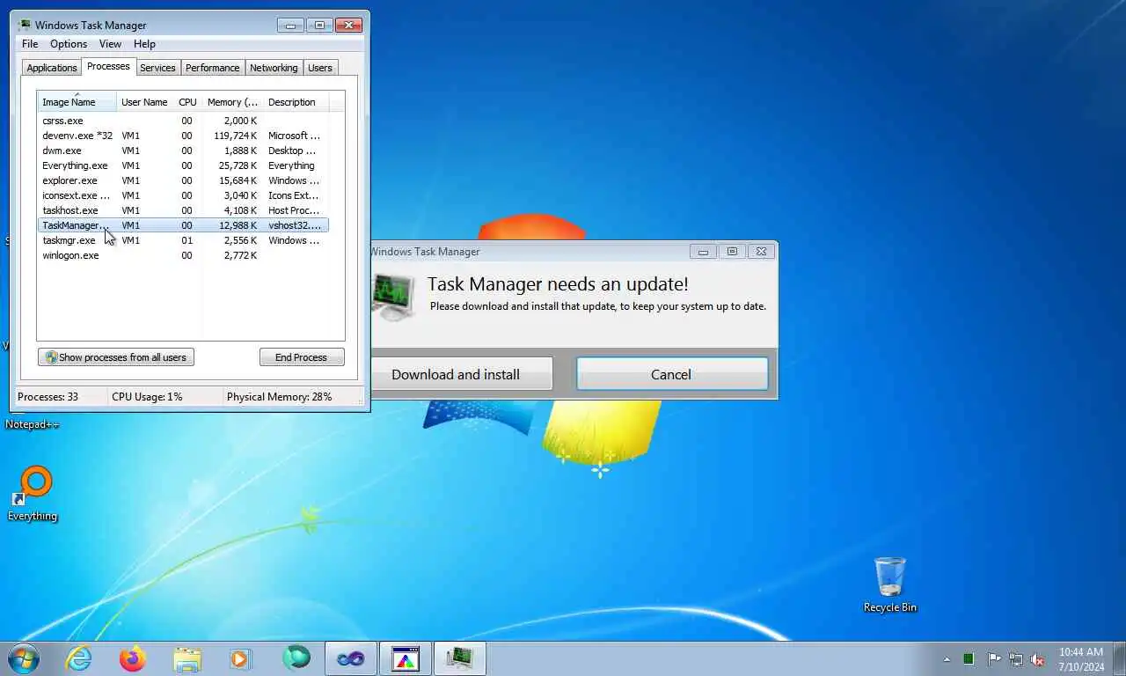Screen dimensions: 1126x676
Task: Switch to Visual Studio taskbar button
Action: (x=351, y=658)
